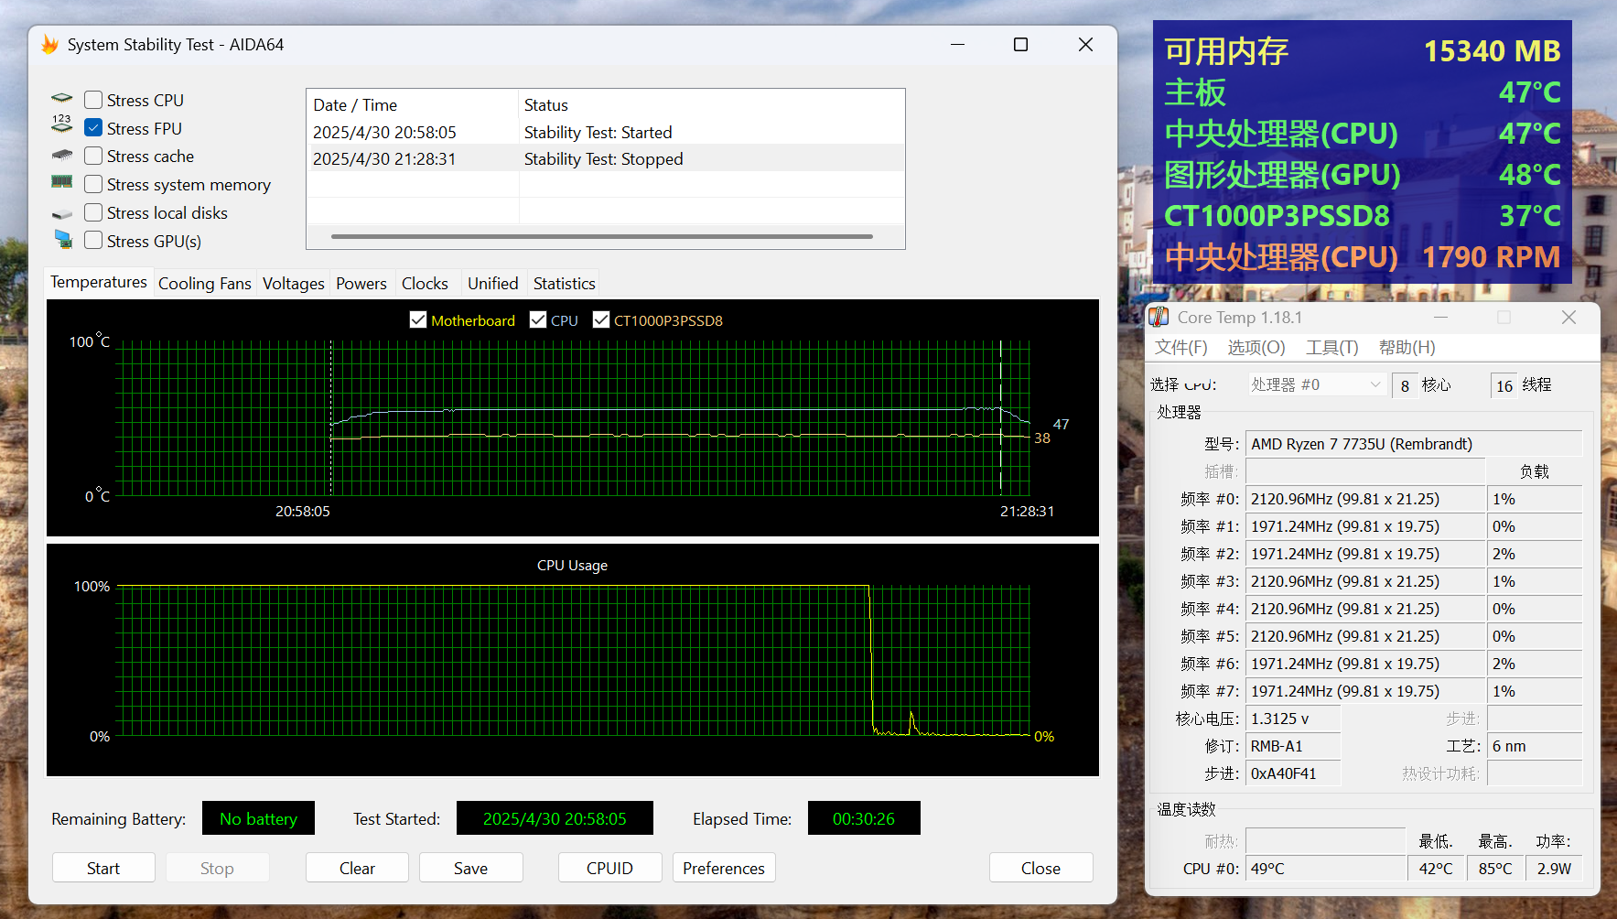Switch to the Temperatures tab
The height and width of the screenshot is (919, 1617).
[99, 282]
